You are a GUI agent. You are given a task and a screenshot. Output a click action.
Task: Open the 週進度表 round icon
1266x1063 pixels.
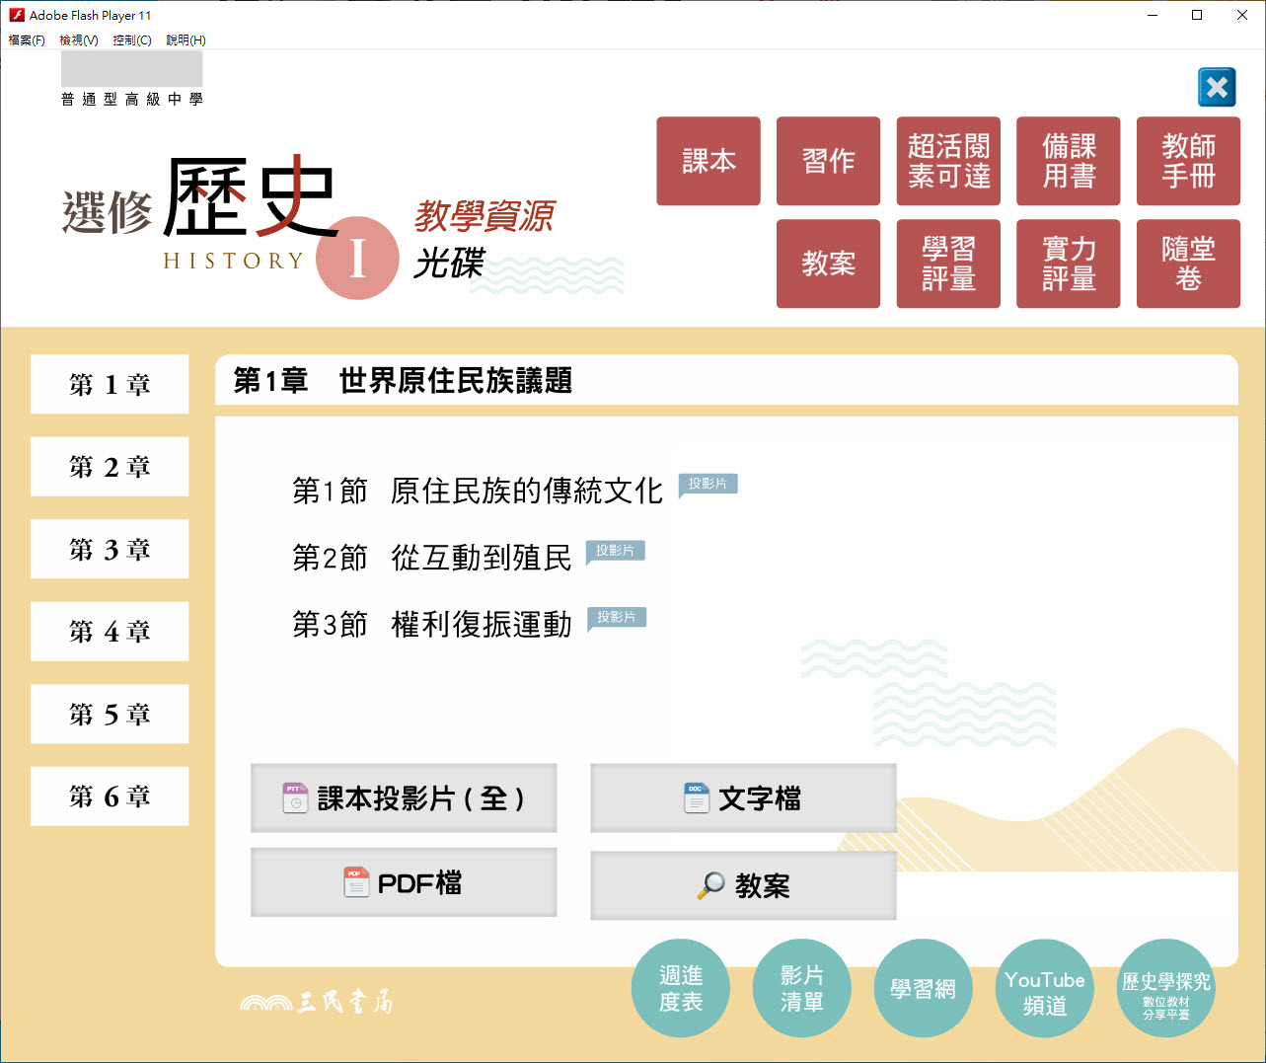pyautogui.click(x=681, y=988)
